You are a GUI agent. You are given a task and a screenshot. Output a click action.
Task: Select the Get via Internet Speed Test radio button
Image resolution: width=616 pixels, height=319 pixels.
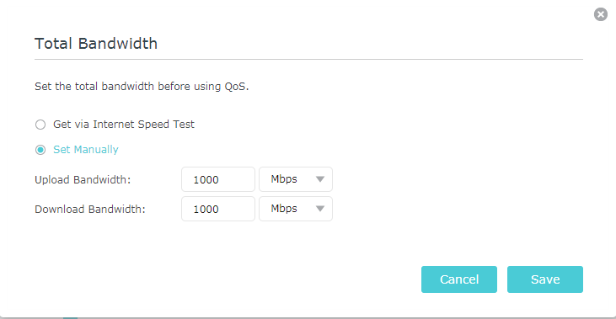tap(40, 125)
